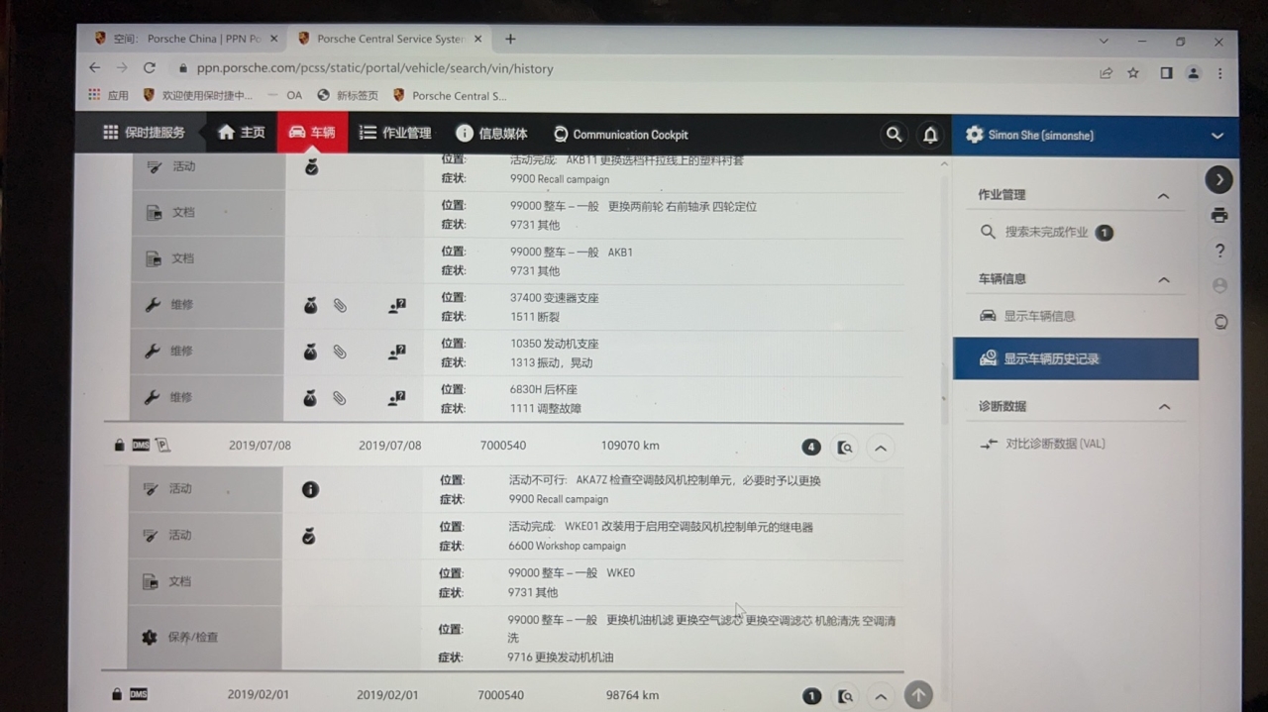The image size is (1268, 712).
Task: Open help question mark icon
Action: 1219,251
